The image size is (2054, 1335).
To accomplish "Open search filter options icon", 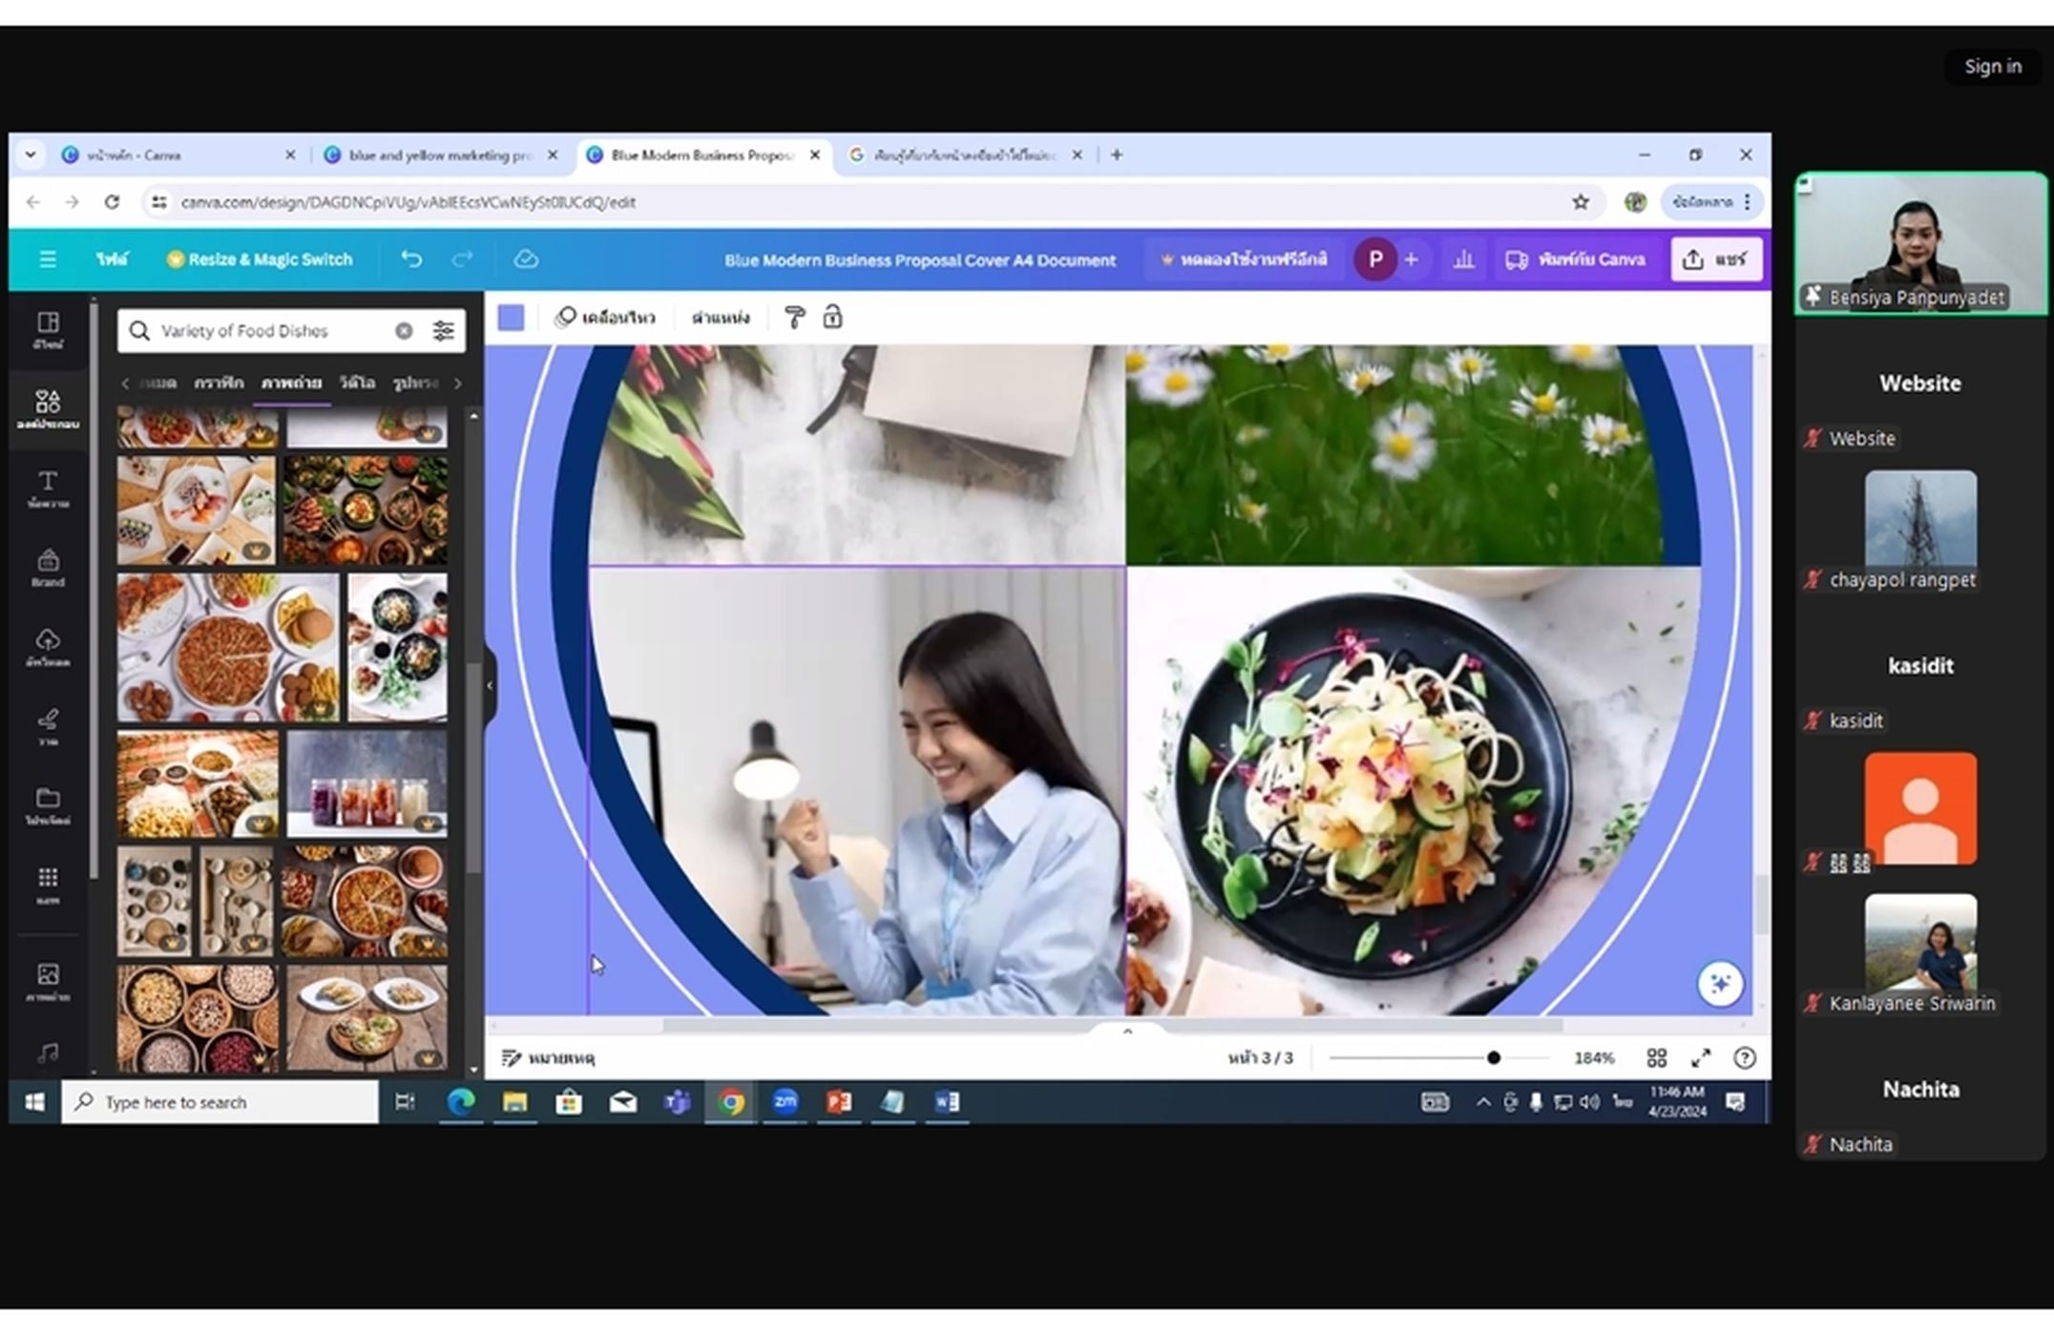I will pos(443,330).
